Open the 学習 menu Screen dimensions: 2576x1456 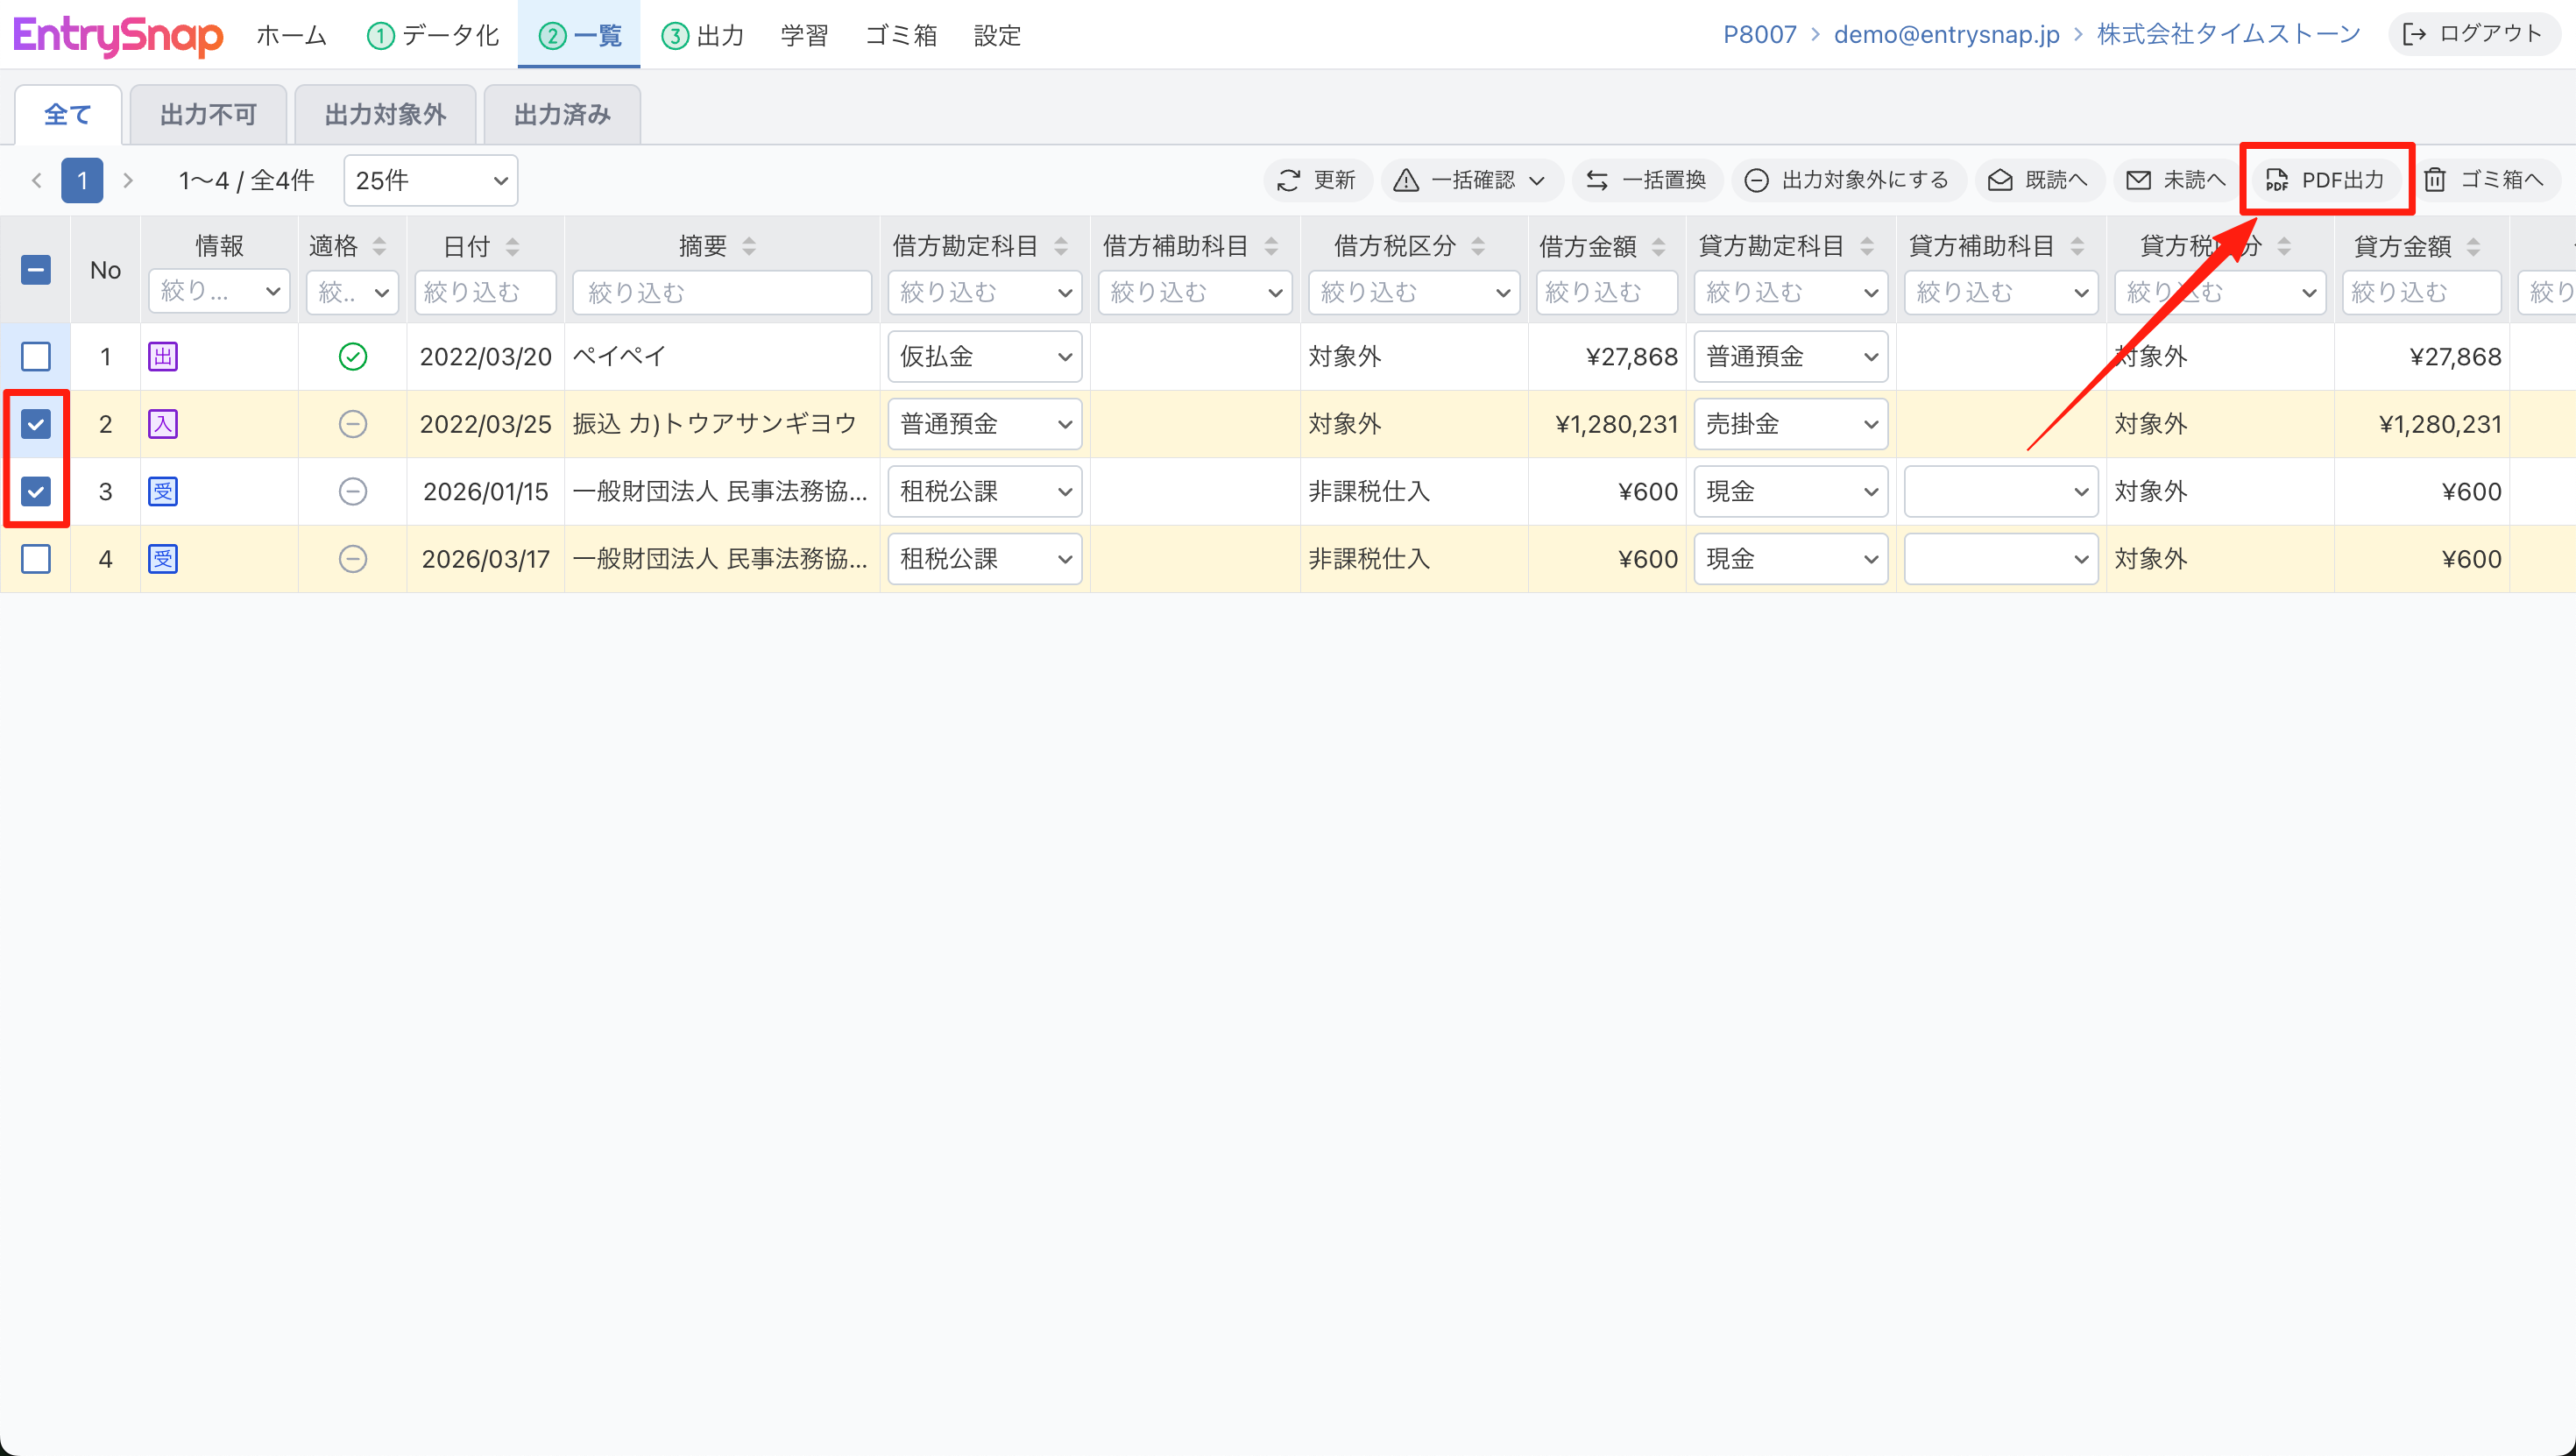point(805,35)
